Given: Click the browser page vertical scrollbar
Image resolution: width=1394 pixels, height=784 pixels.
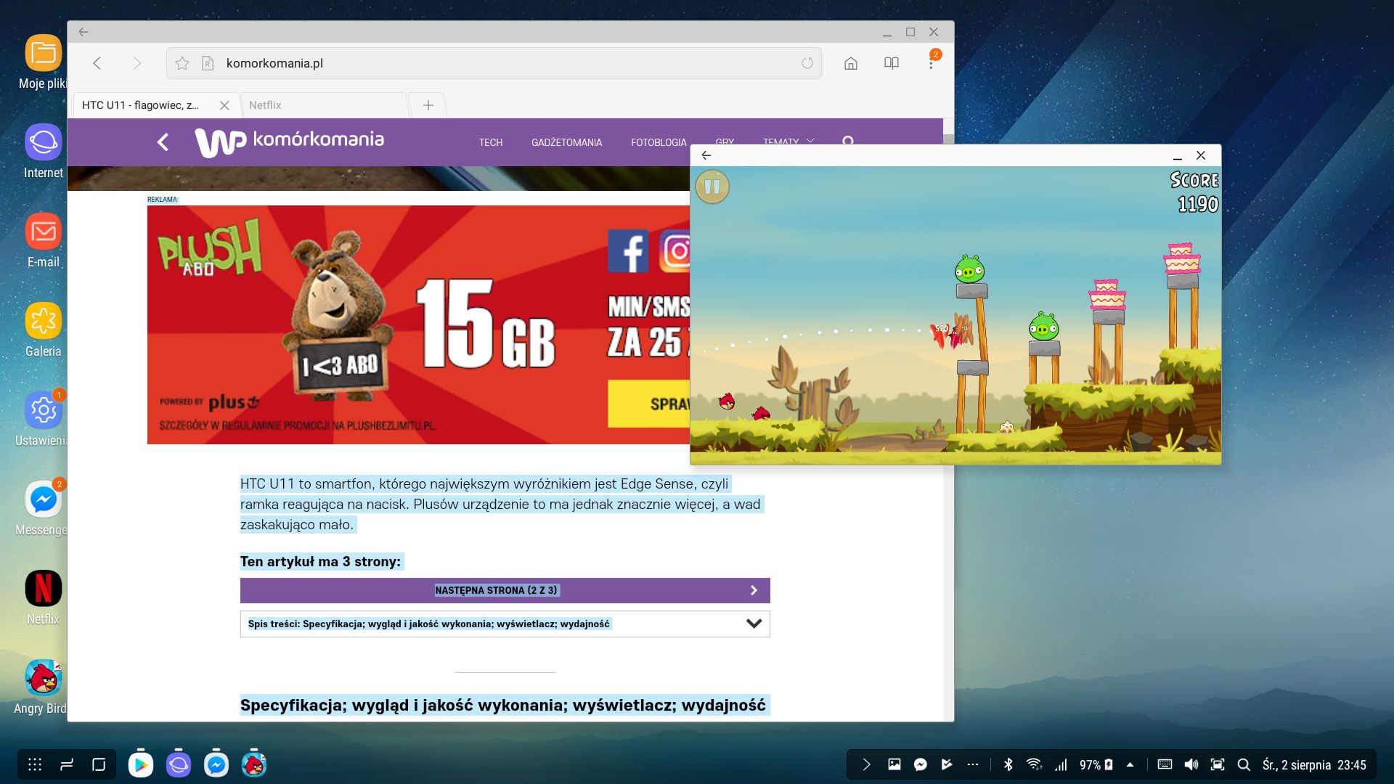Looking at the screenshot, I should click(948, 139).
